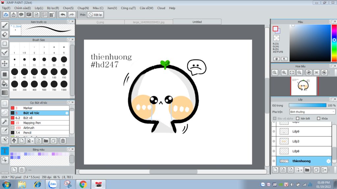
Task: Click the speech bubble icon in toolbar
Action: (x=21, y=14)
